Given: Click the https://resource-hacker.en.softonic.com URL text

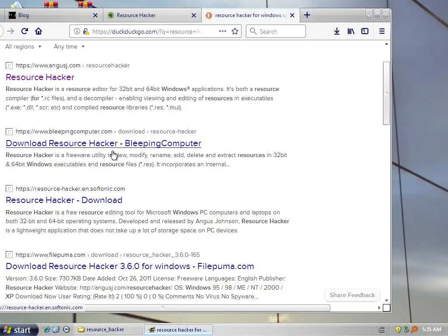Looking at the screenshot, I should [x=70, y=189].
